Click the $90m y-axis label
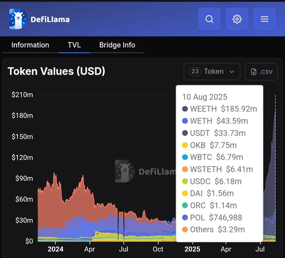The image size is (285, 258). pyautogui.click(x=24, y=178)
